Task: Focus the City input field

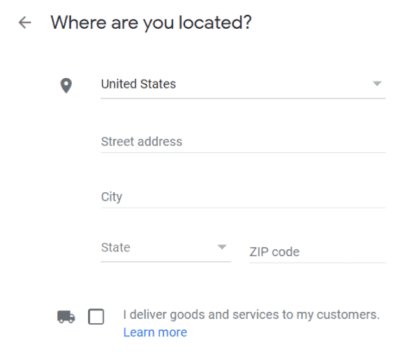Action: tap(243, 197)
